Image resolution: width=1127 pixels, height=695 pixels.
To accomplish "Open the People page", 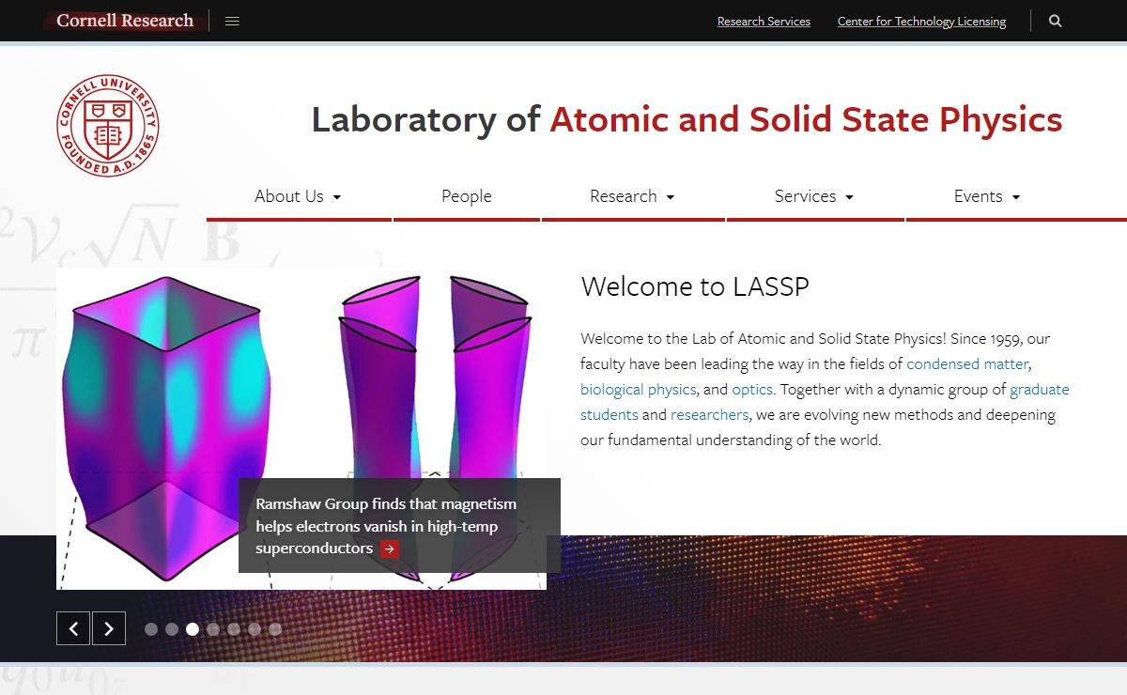I will click(467, 196).
